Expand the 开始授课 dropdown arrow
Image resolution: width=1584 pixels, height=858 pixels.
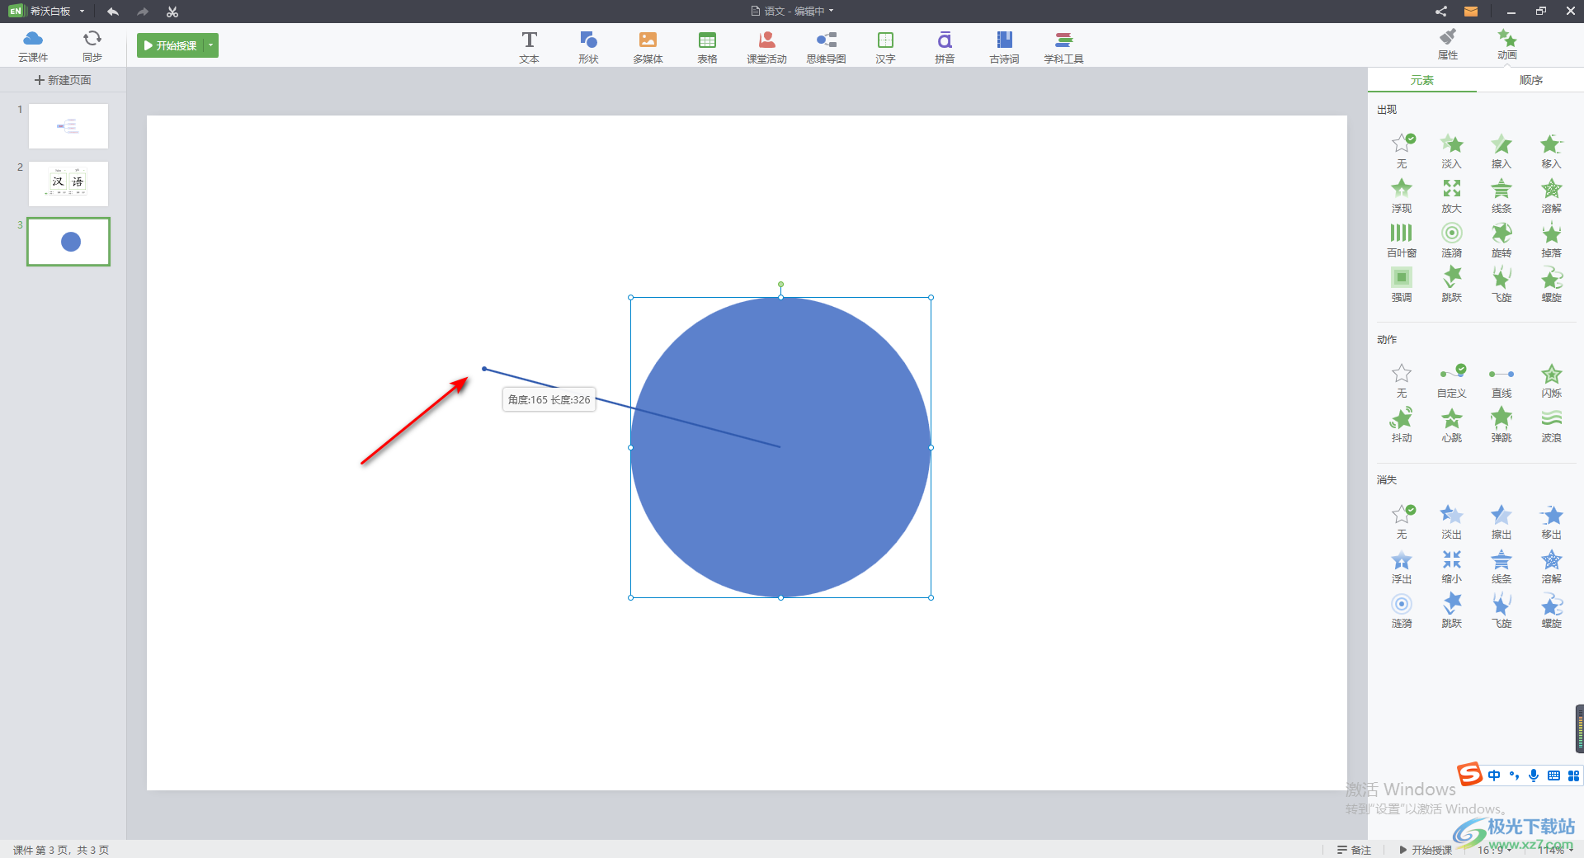tap(211, 45)
